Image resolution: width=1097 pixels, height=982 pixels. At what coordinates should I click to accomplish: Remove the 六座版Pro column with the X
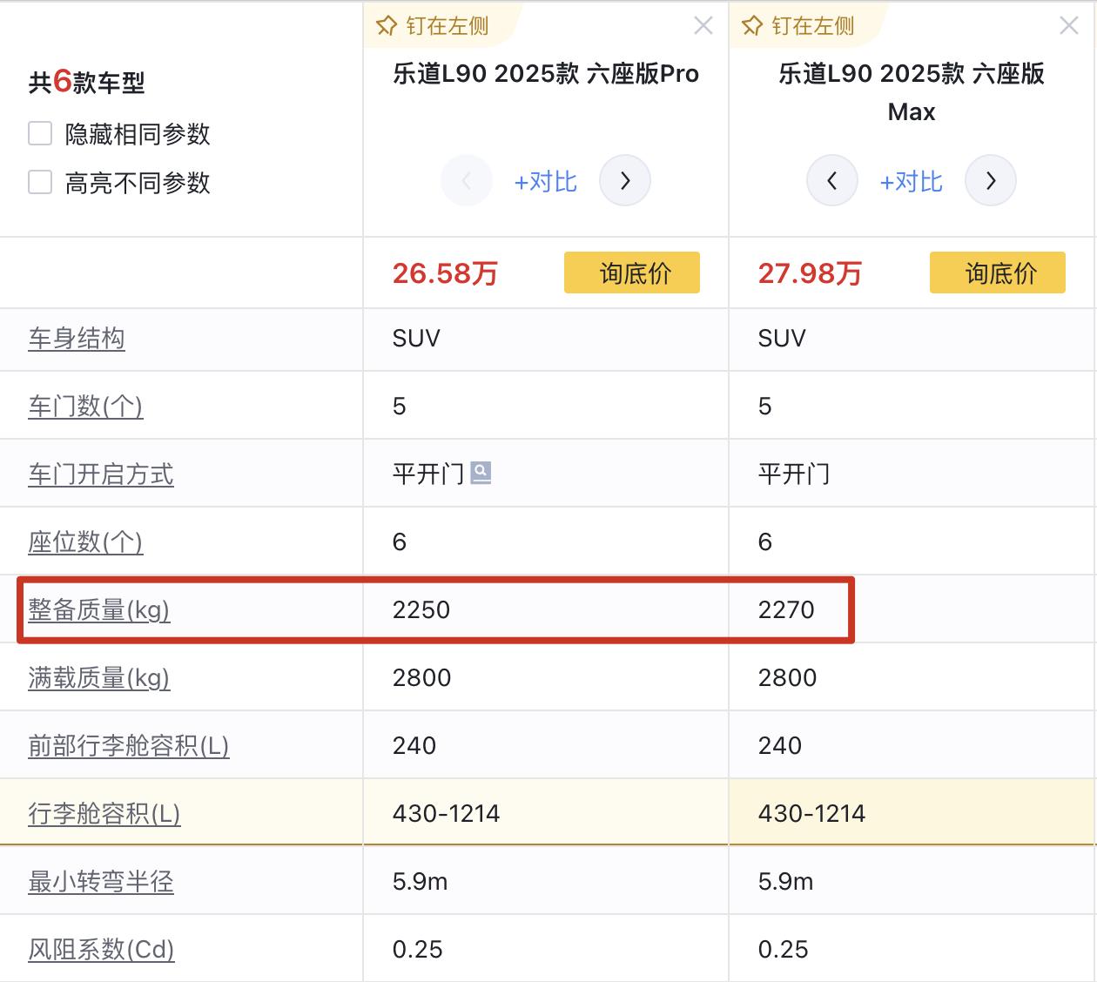[703, 26]
